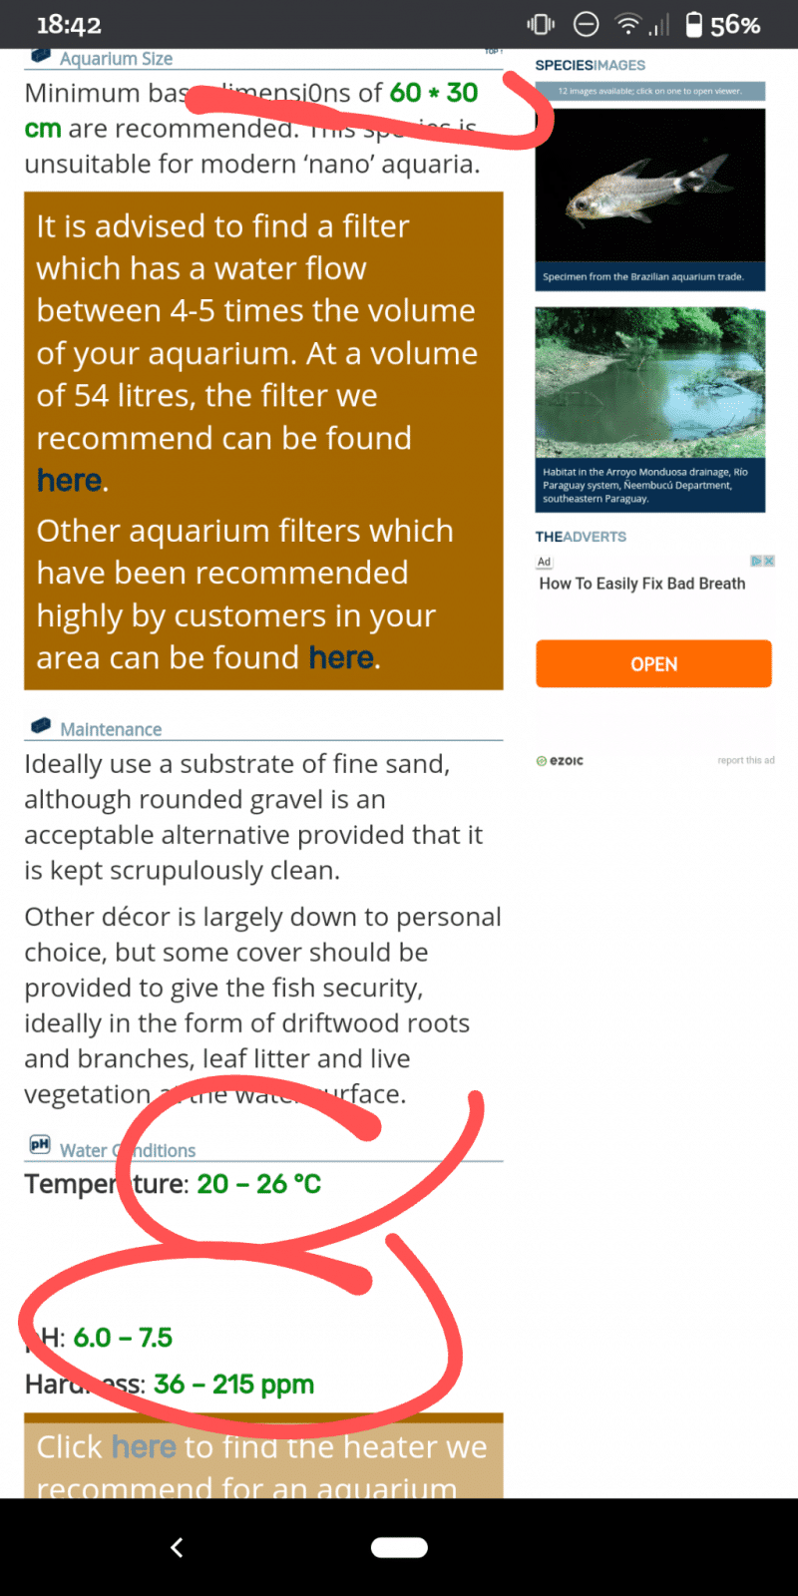Select the SPECIESIMAGES section heading

coord(593,64)
